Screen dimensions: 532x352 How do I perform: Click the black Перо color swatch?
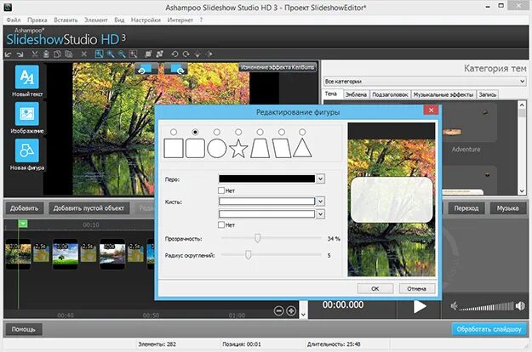266,179
